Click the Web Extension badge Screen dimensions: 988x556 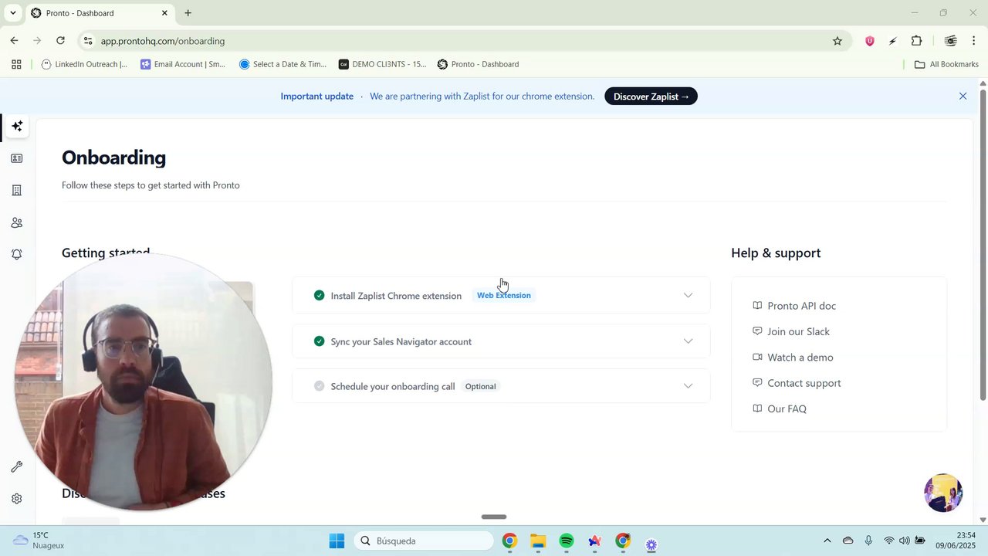point(503,296)
